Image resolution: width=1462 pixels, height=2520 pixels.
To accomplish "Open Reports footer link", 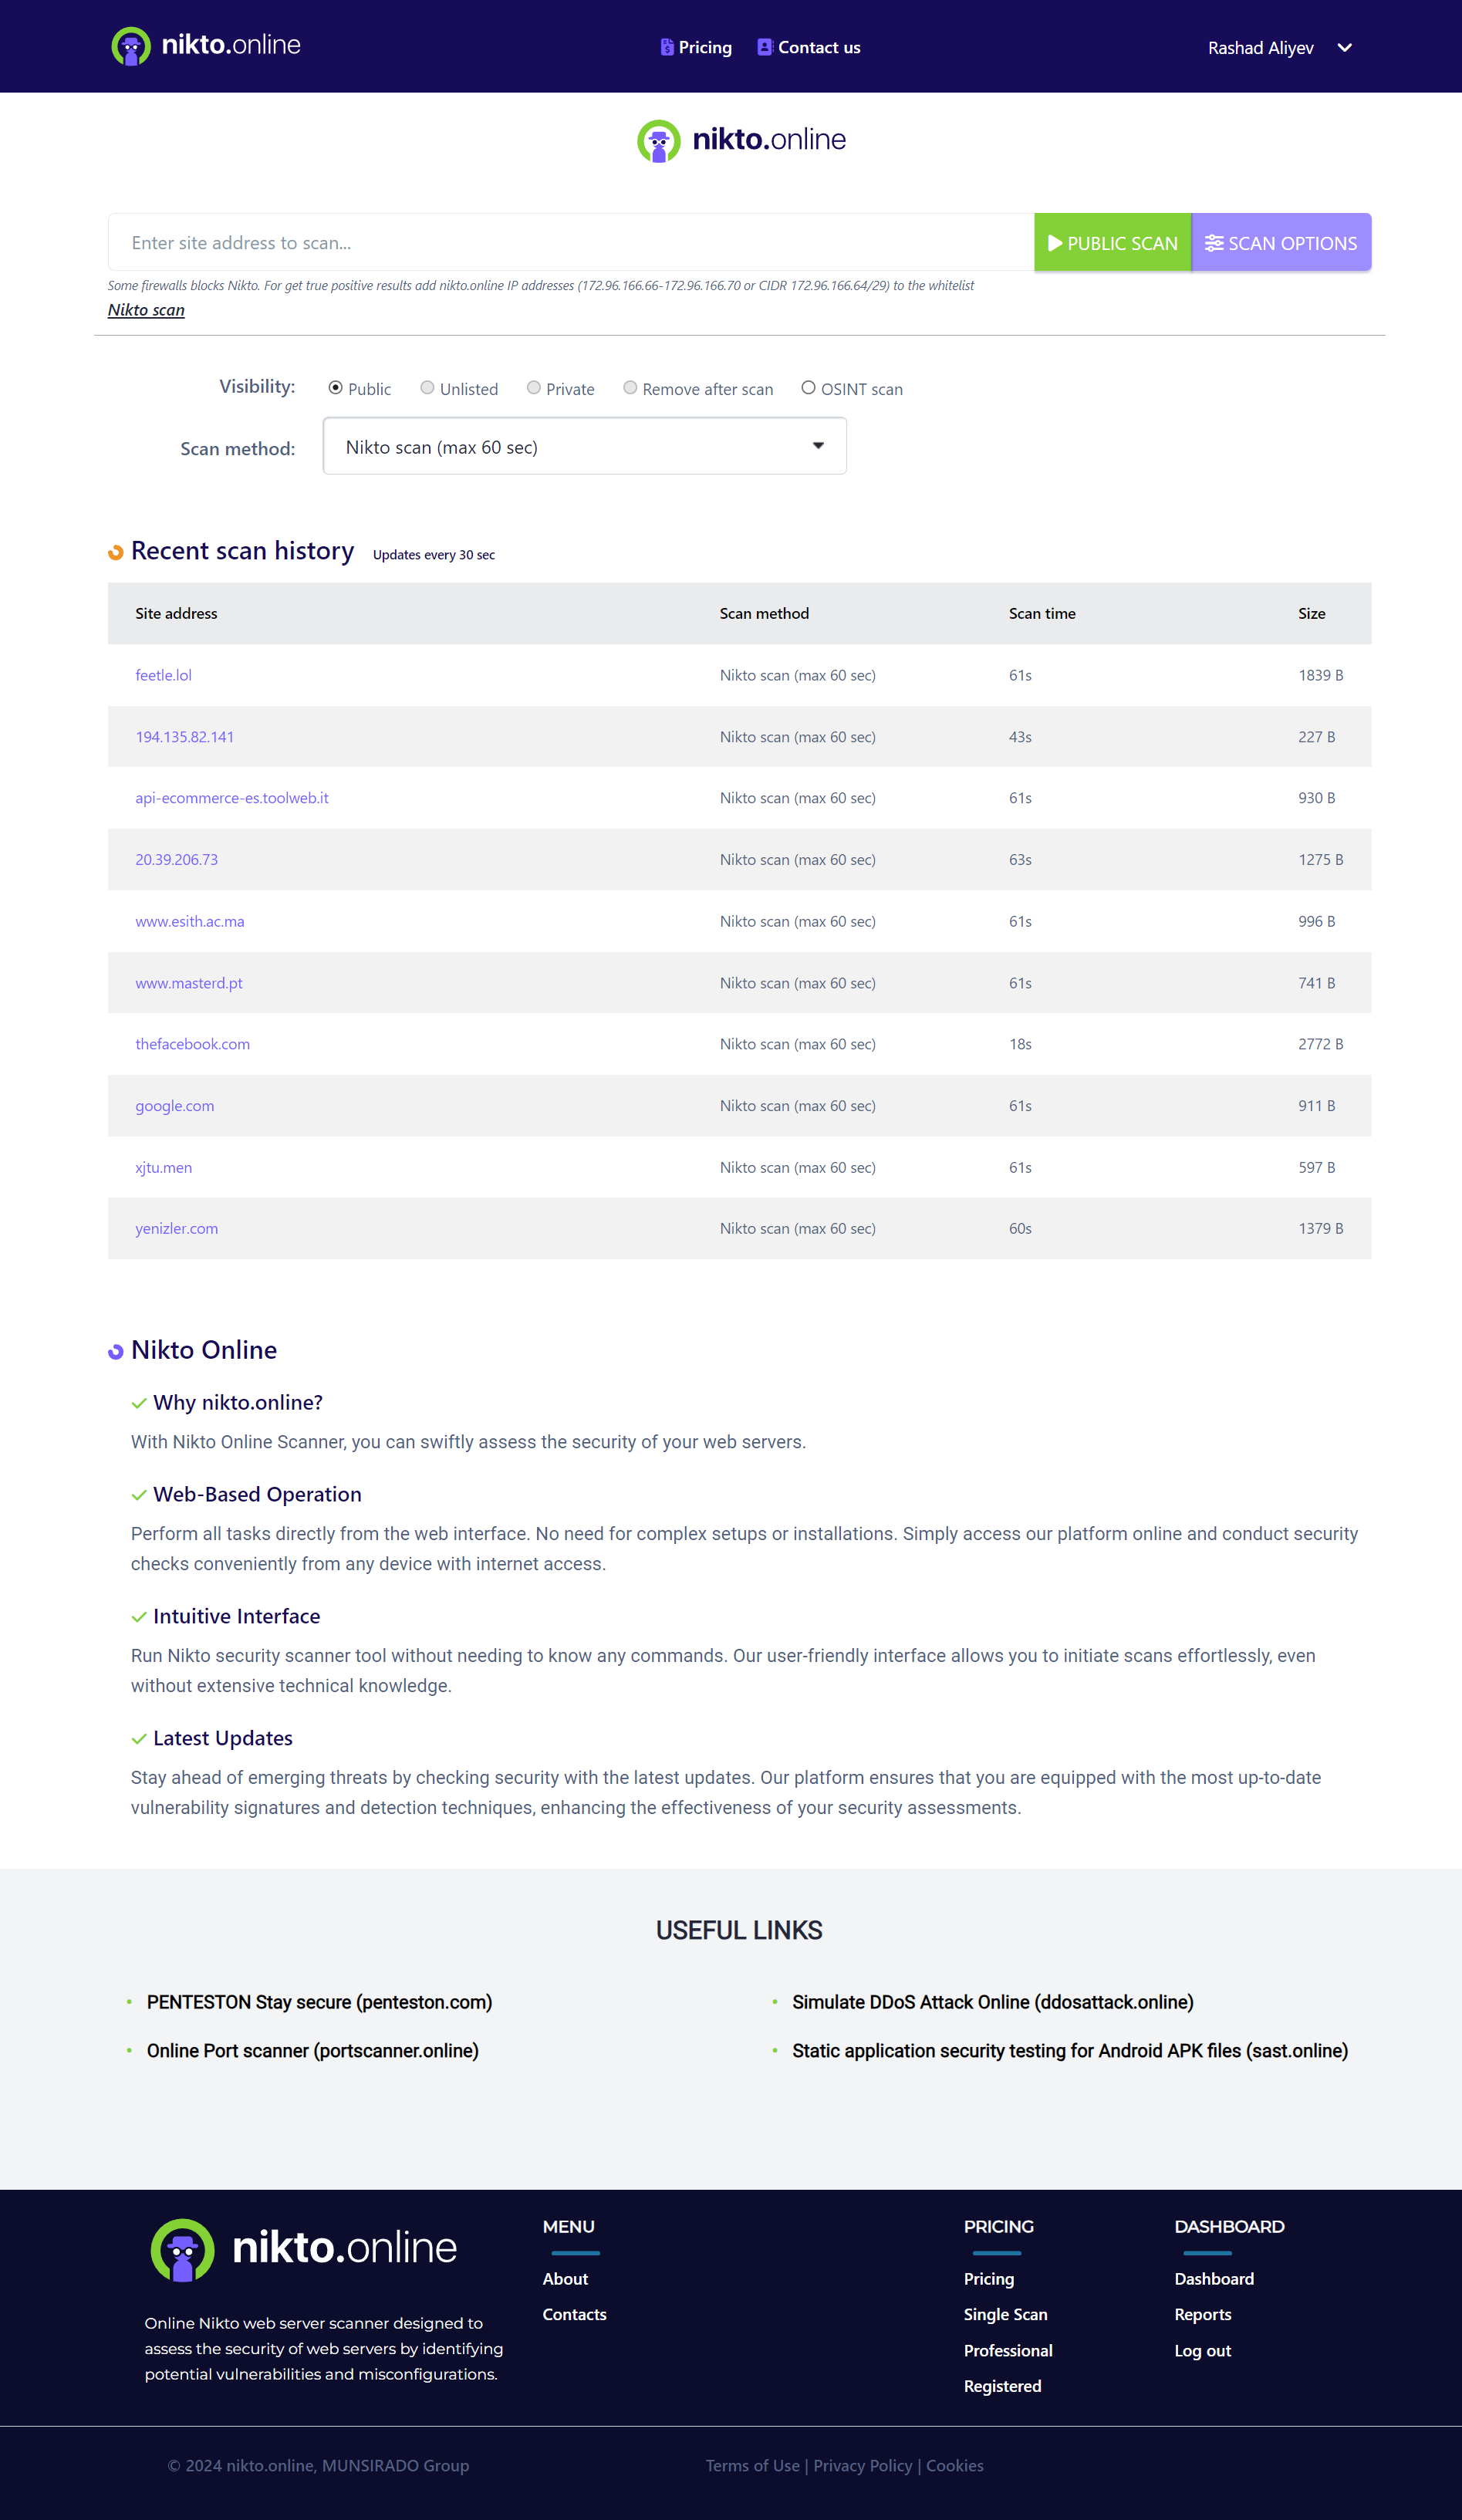I will (1203, 2315).
